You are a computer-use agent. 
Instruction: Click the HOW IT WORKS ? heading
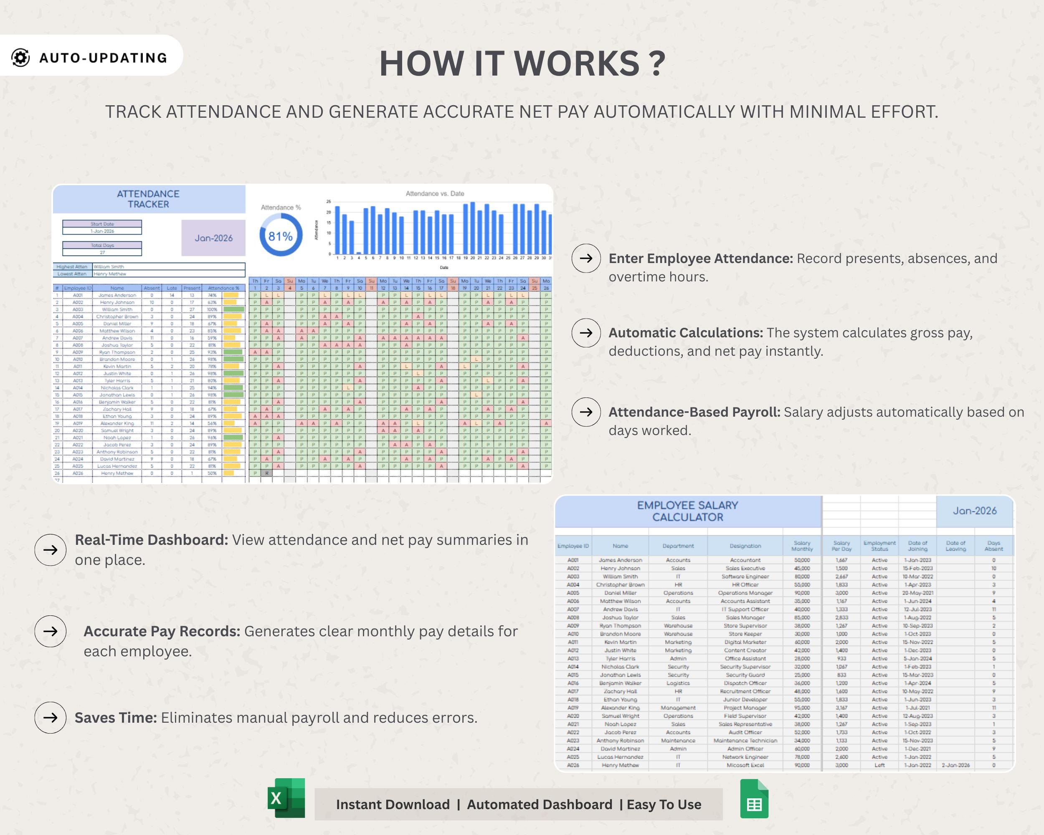pos(522,63)
